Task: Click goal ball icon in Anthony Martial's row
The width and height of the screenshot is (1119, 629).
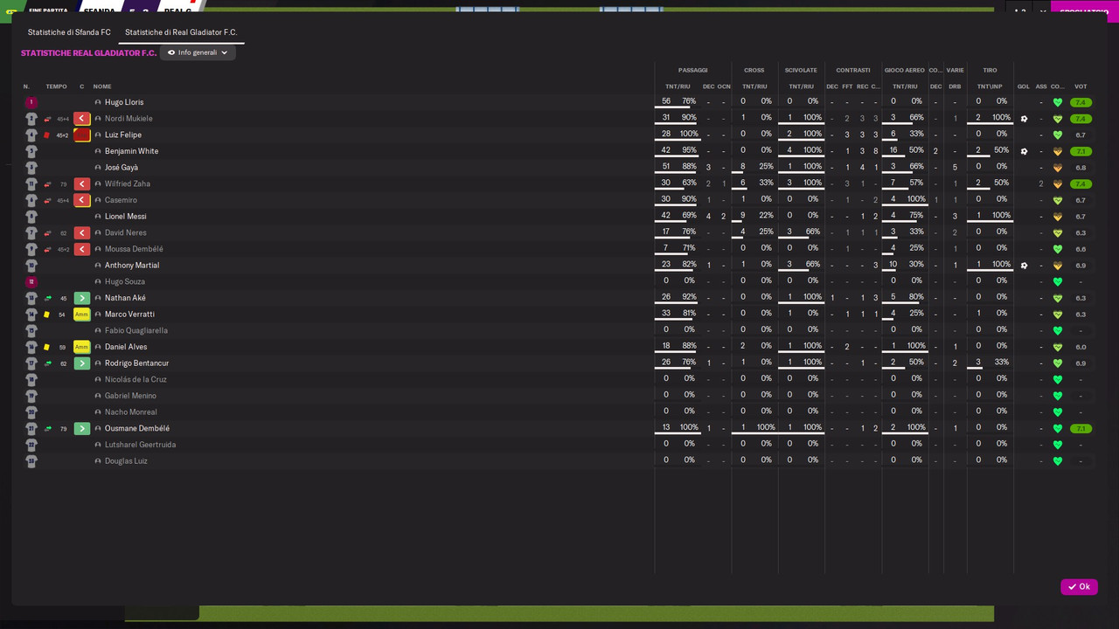Action: tap(1024, 266)
